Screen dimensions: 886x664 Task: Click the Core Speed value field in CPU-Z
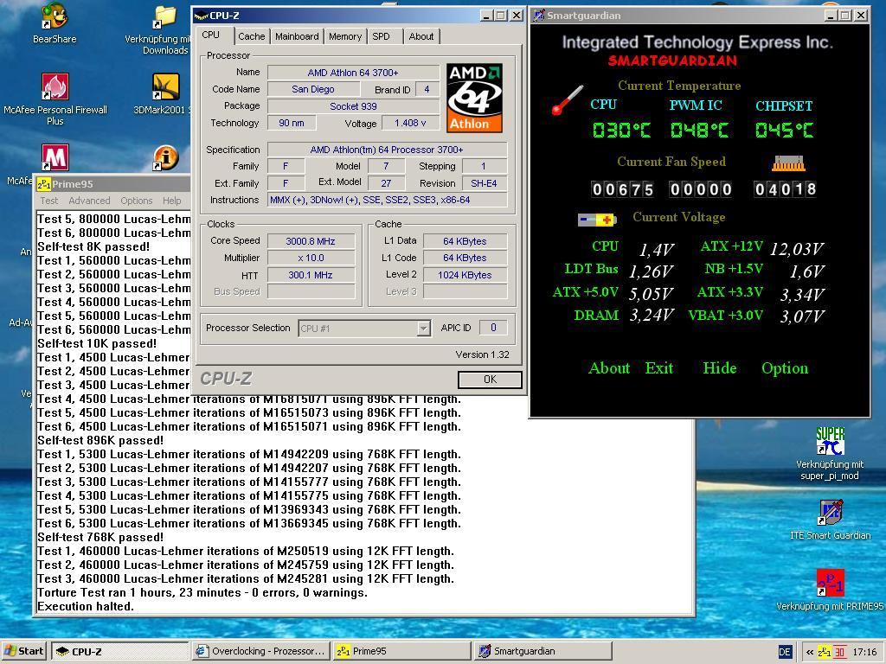pos(311,241)
